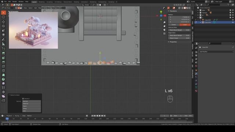Image resolution: width=235 pixels, height=132 pixels.
Task: Collapse the Transform panel in the sidebar
Action: [169, 11]
